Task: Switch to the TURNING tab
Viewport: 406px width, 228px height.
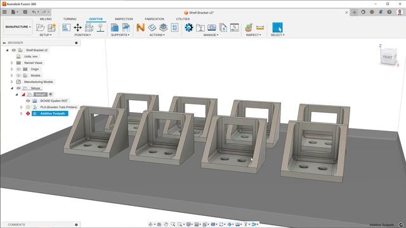Action: click(70, 19)
